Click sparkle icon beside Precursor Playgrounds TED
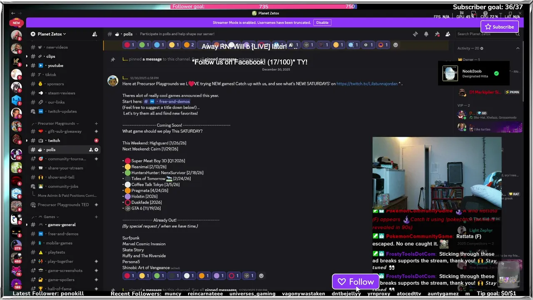This screenshot has height=300, width=533. [96, 205]
